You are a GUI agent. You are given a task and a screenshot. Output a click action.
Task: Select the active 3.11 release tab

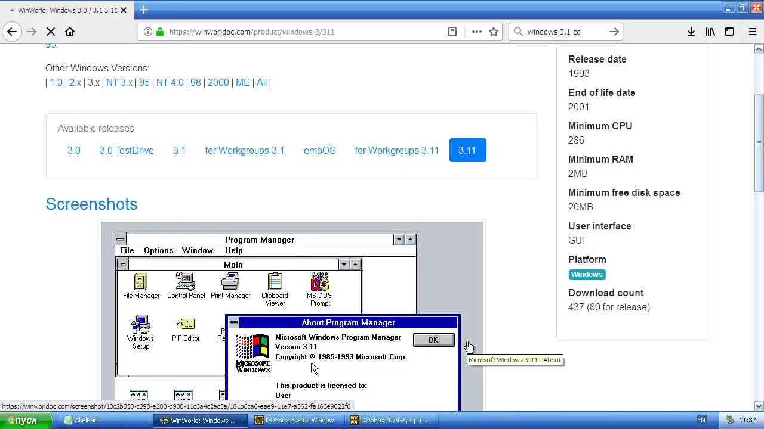point(467,150)
